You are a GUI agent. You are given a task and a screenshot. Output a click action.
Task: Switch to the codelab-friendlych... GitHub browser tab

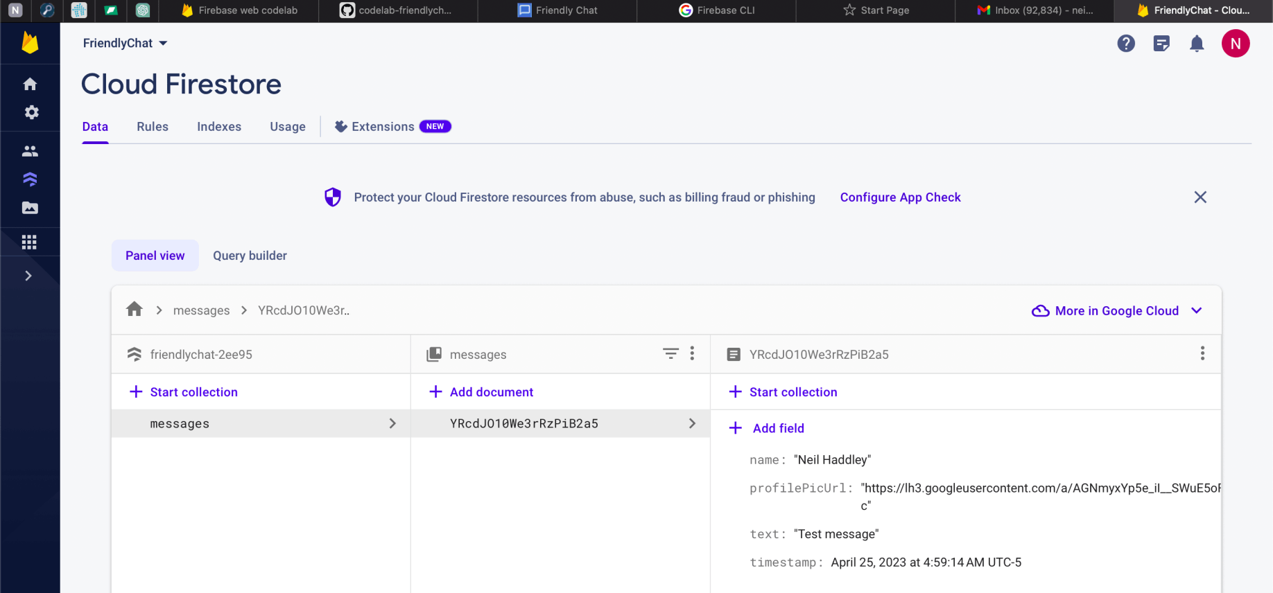(x=398, y=10)
